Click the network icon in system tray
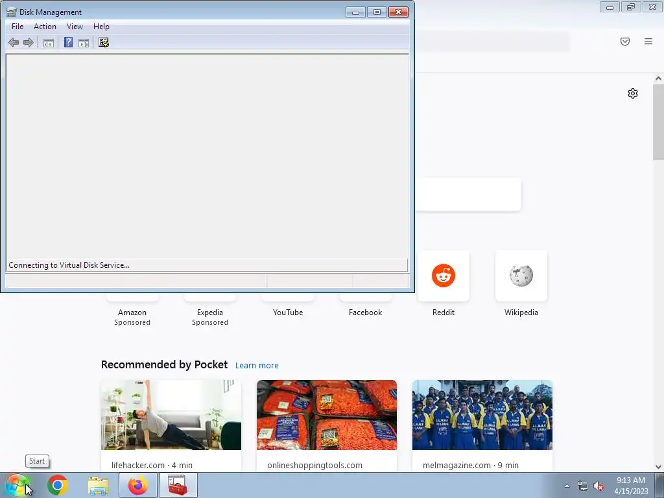The height and width of the screenshot is (498, 664). (x=583, y=486)
